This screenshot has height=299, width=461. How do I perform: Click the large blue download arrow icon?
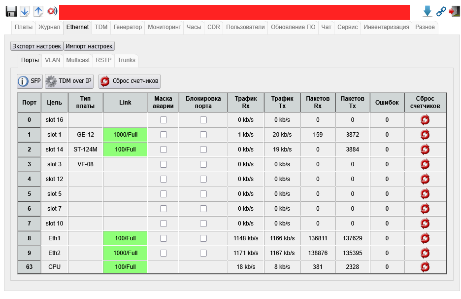coord(428,11)
